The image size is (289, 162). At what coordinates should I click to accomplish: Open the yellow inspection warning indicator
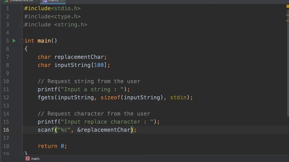(x=288, y=6)
